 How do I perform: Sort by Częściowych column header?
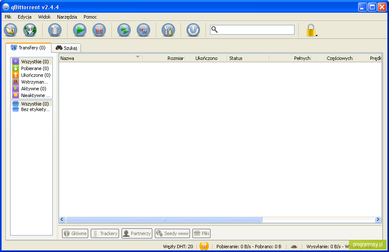pyautogui.click(x=333, y=58)
